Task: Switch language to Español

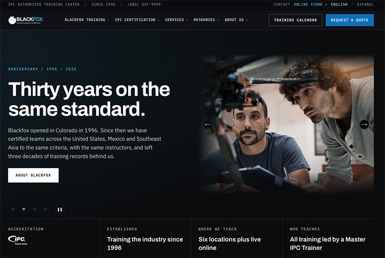Action: pyautogui.click(x=365, y=4)
